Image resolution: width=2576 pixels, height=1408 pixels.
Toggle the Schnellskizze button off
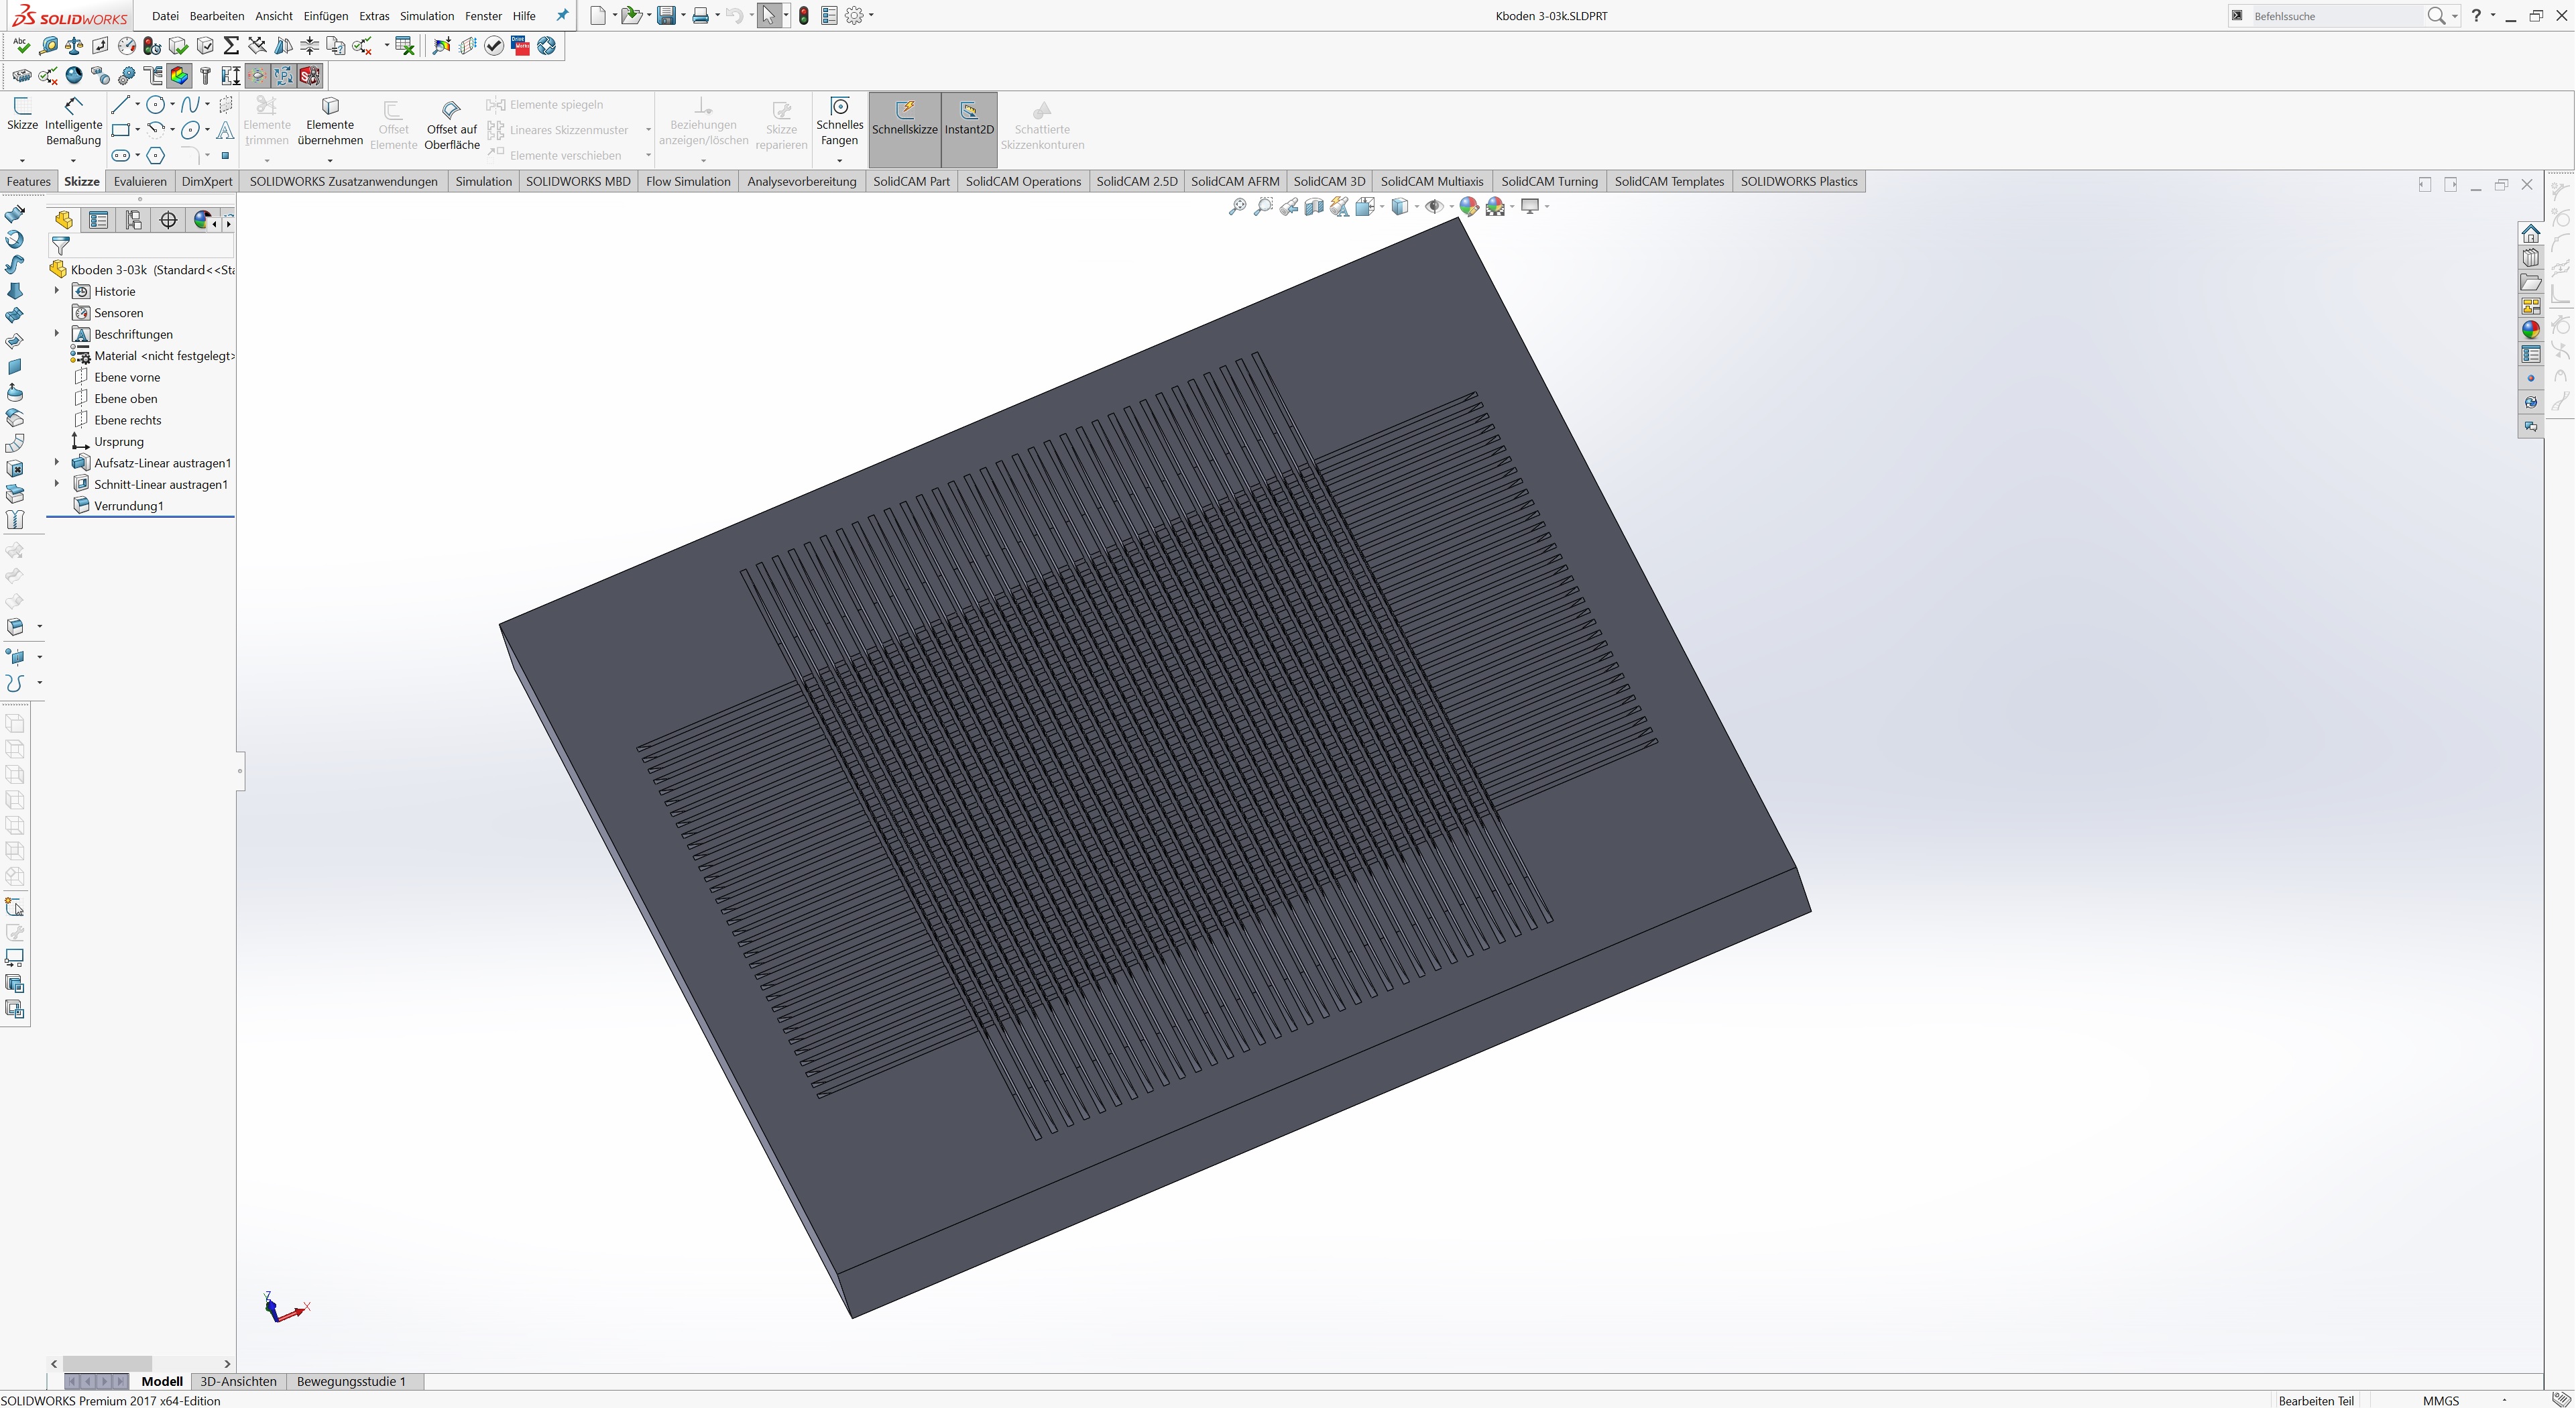(904, 120)
